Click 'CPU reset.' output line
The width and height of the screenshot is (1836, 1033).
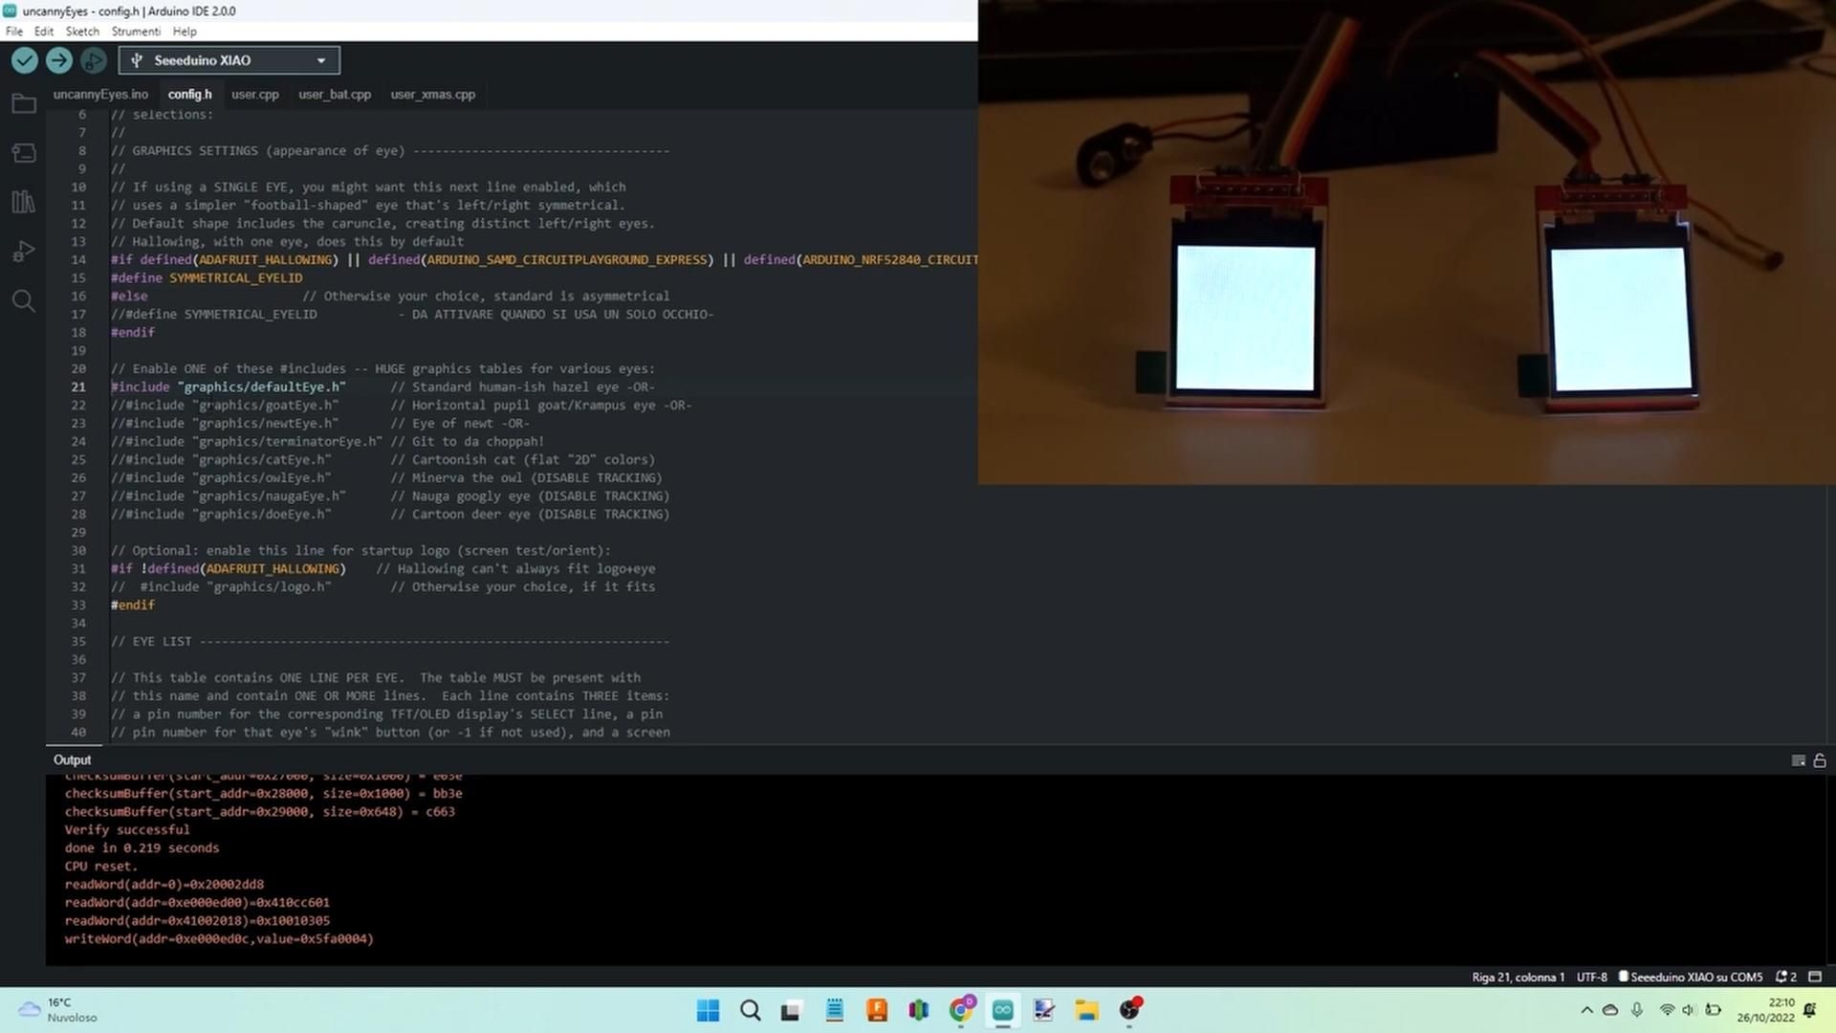click(101, 867)
